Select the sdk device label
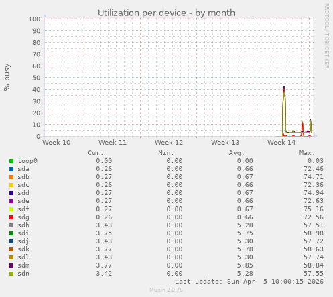This screenshot has width=333, height=297. 23,249
